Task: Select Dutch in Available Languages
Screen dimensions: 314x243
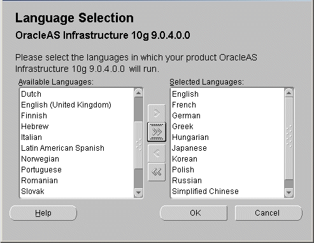Action: [77, 94]
